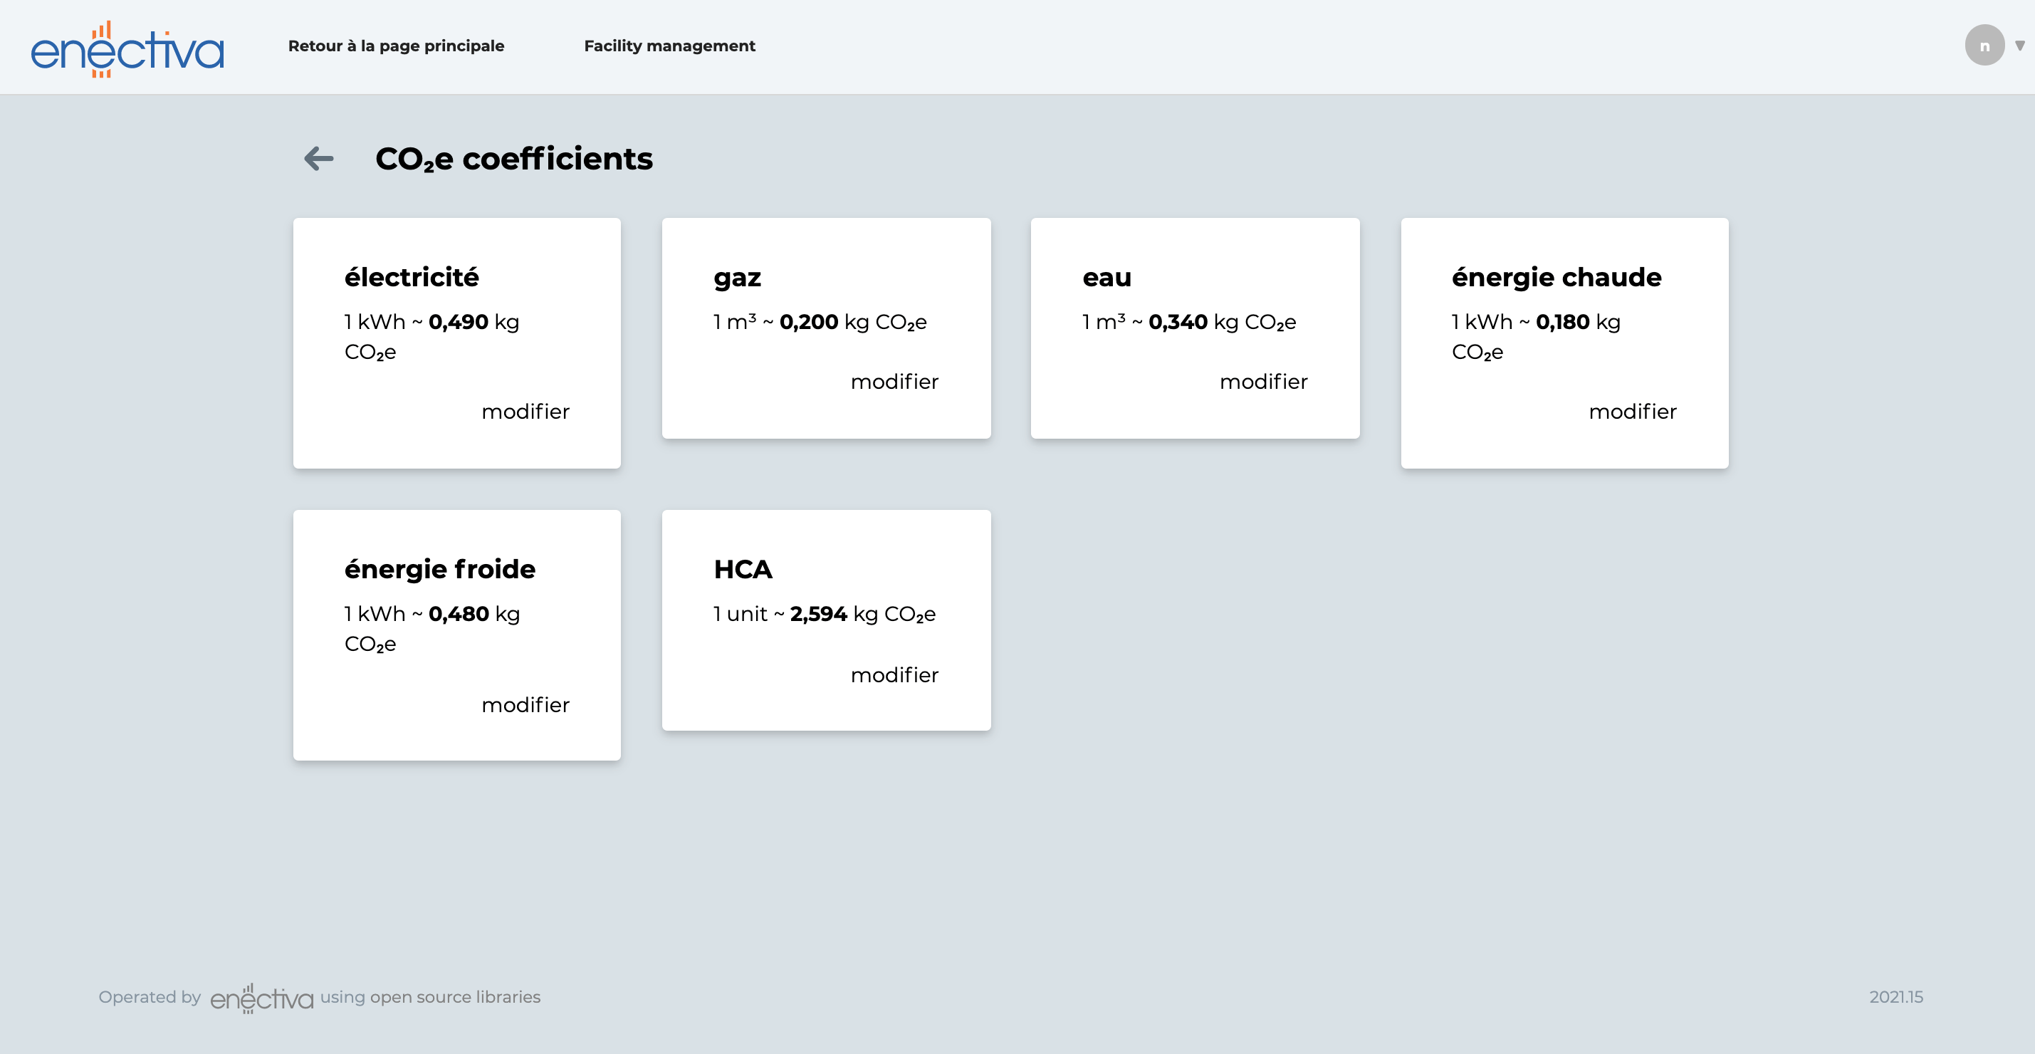Click the back arrow beside CO₂e coefficients
The width and height of the screenshot is (2035, 1054).
tap(319, 159)
